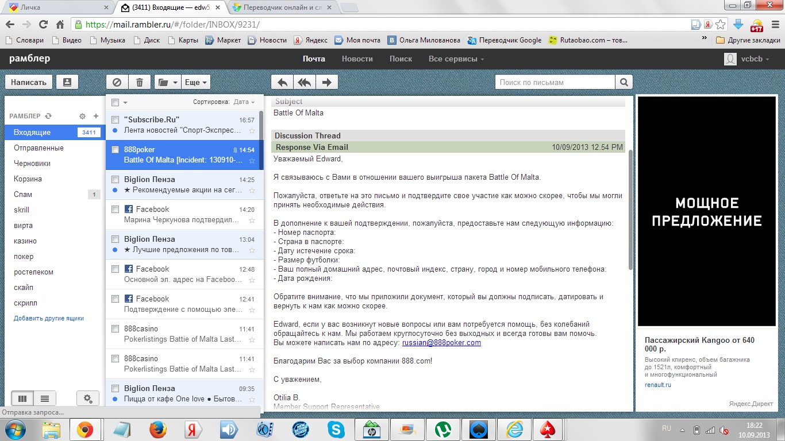The image size is (785, 441).
Task: Check the Biglion Пенза 09:35 checkbox
Action: click(115, 388)
